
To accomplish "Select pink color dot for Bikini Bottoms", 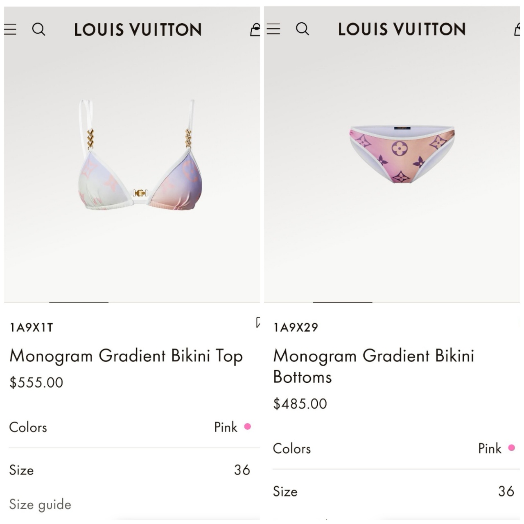I will pyautogui.click(x=511, y=448).
